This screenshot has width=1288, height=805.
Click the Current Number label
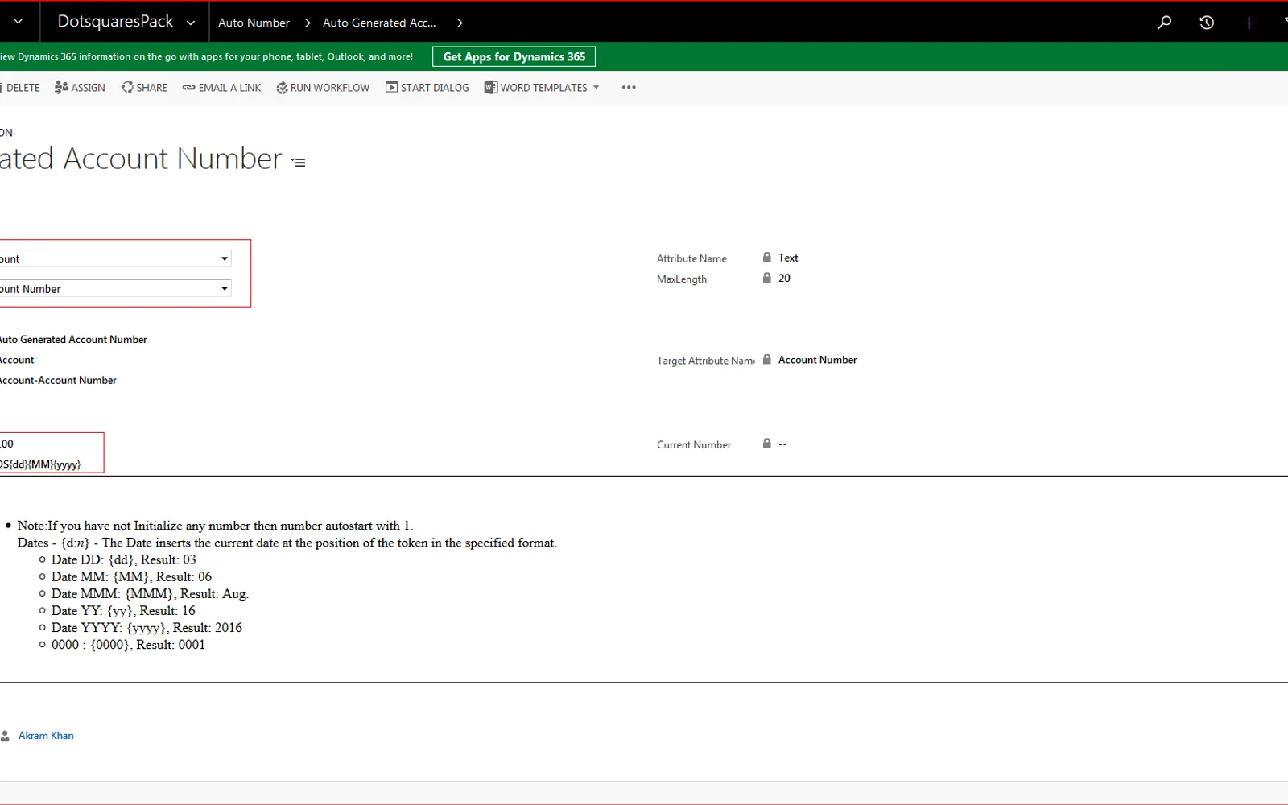pyautogui.click(x=694, y=444)
